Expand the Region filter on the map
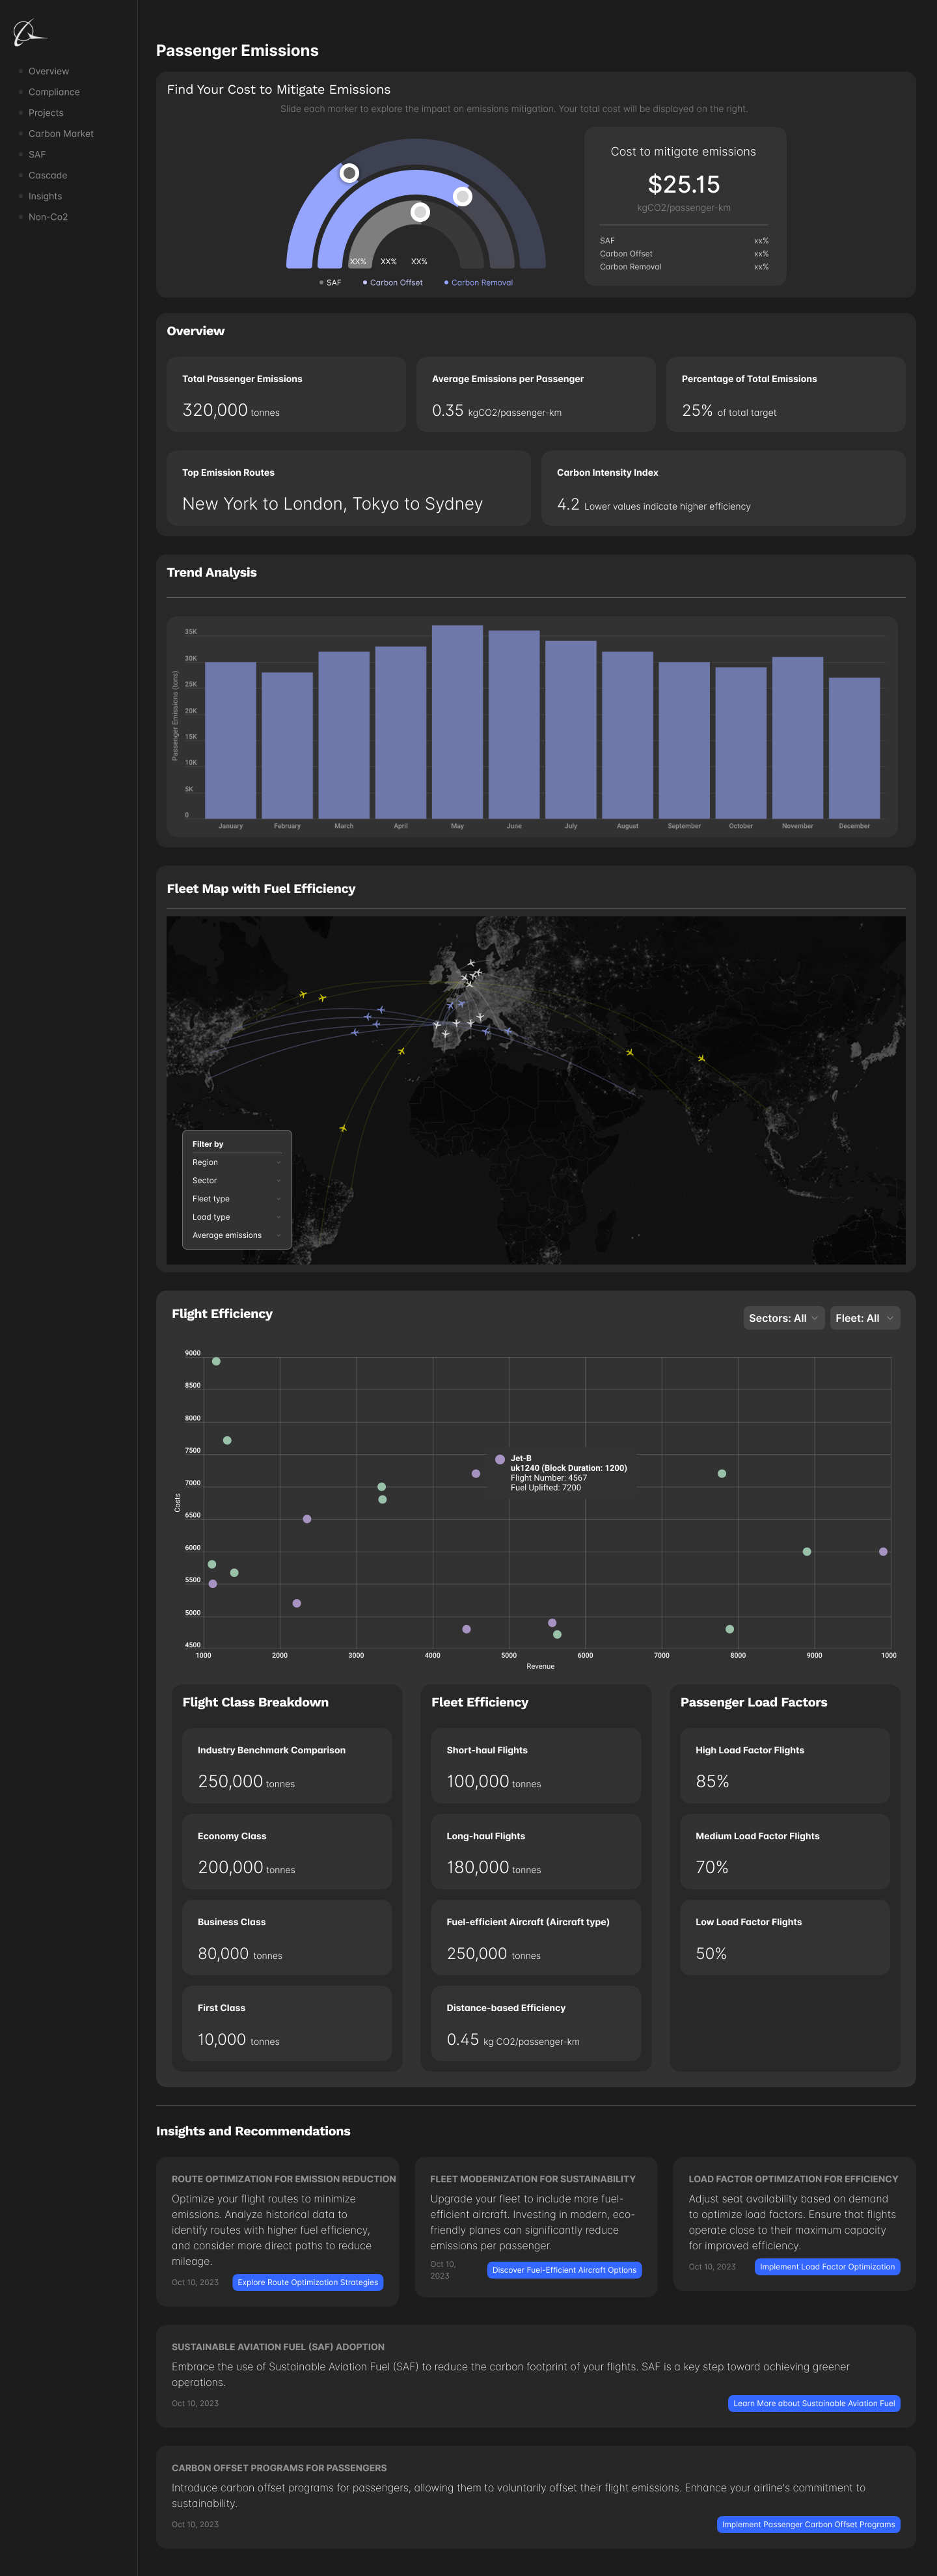Screen dimensions: 937x2576 point(236,1162)
